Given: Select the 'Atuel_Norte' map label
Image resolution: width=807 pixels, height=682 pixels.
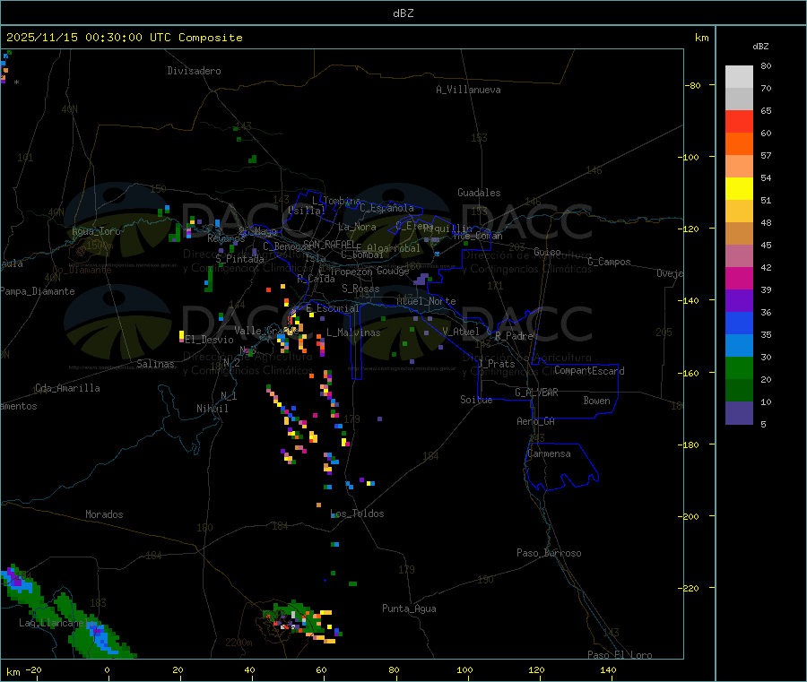Looking at the screenshot, I should pos(426,301).
